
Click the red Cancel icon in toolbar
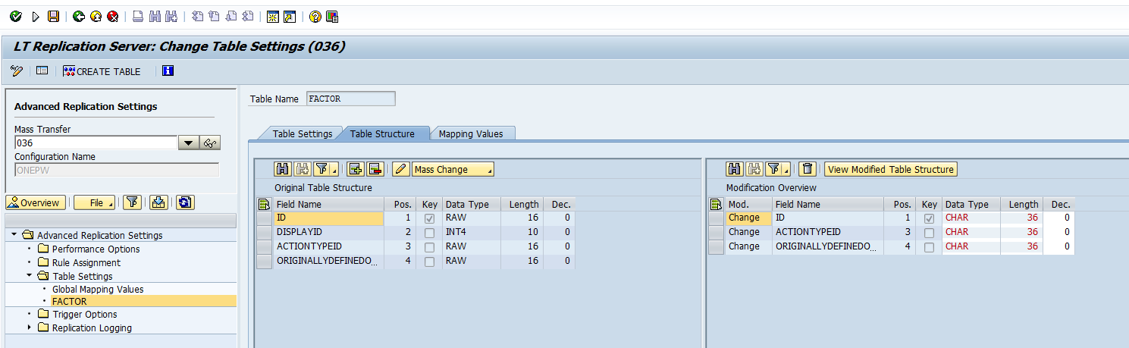(112, 16)
